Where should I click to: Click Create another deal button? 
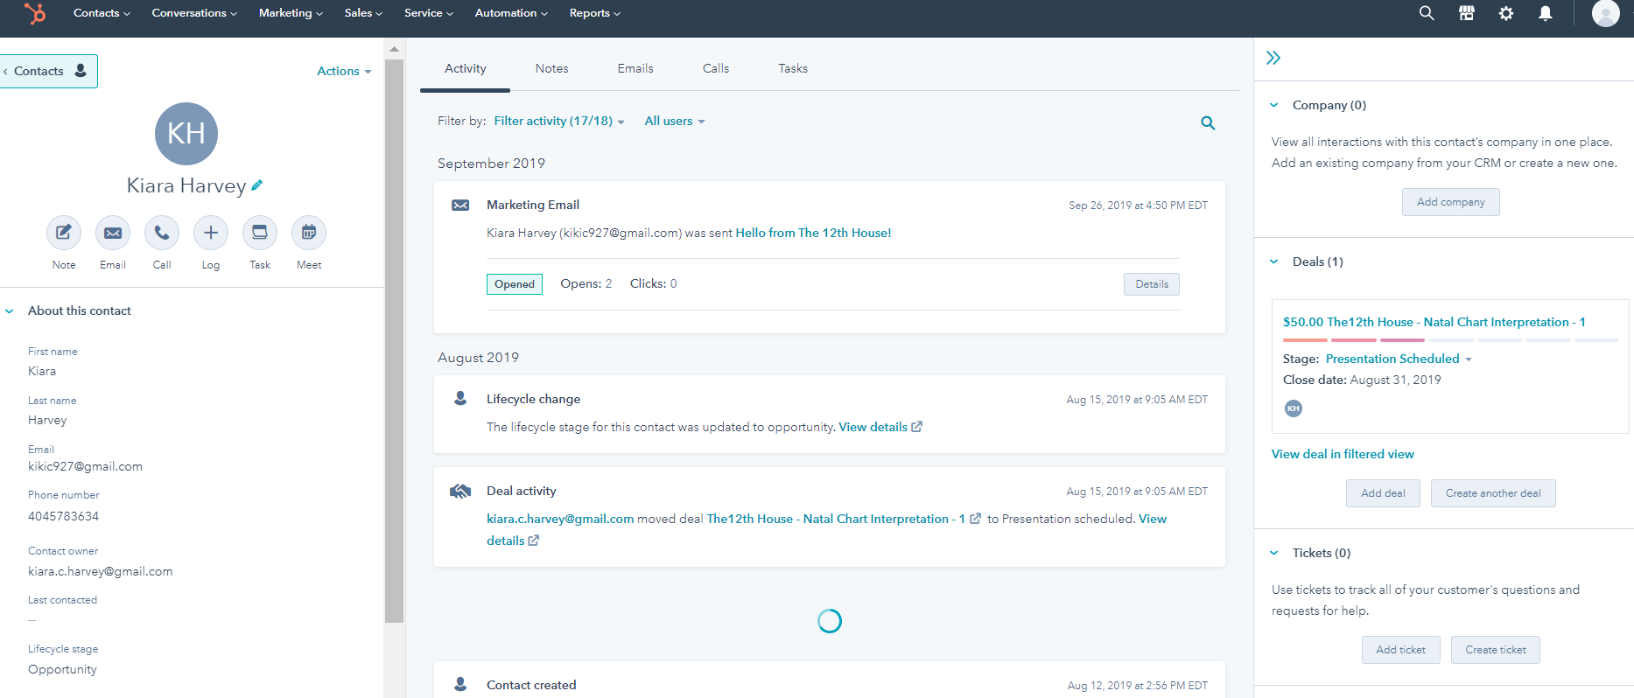pos(1493,493)
